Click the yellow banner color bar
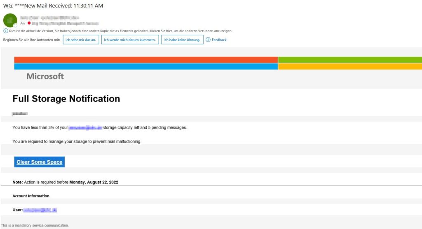 pyautogui.click(x=350, y=66)
